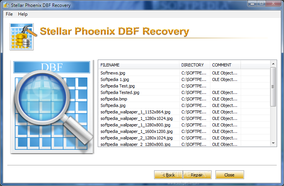This screenshot has height=186, width=284.
Task: Go back with the < Back button
Action: [x=168, y=175]
